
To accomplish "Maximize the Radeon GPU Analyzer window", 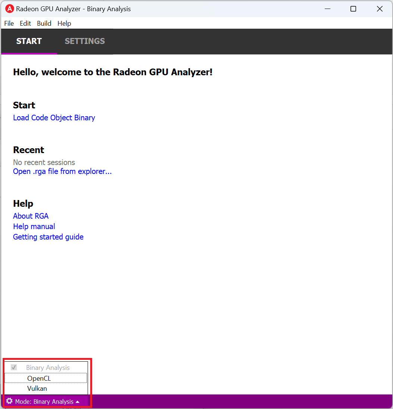I will [353, 9].
